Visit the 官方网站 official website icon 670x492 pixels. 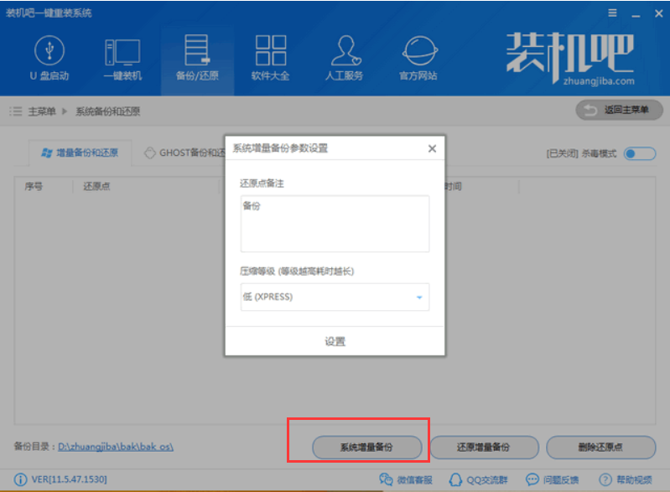(x=418, y=58)
